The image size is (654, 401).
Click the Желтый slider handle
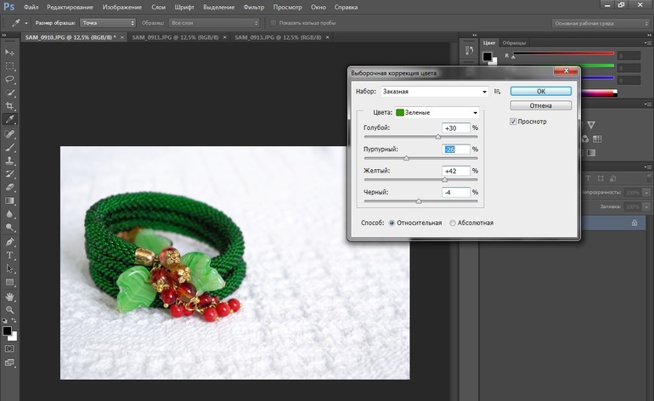pos(444,180)
